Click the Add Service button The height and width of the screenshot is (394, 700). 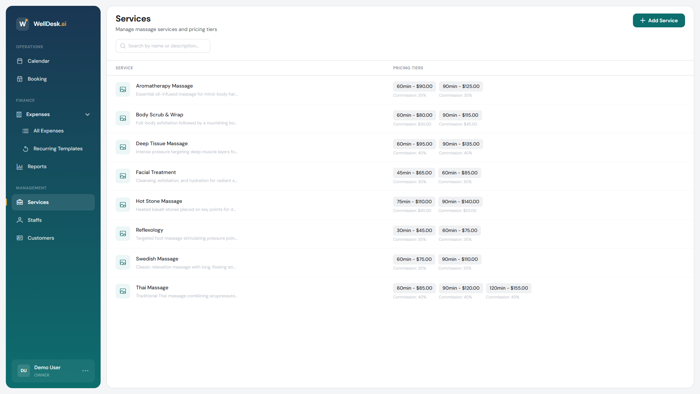tap(659, 20)
